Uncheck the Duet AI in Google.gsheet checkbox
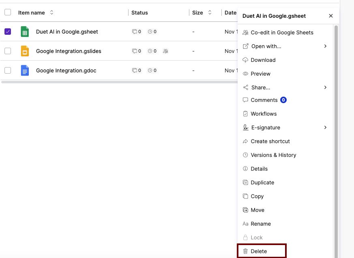 pyautogui.click(x=8, y=32)
